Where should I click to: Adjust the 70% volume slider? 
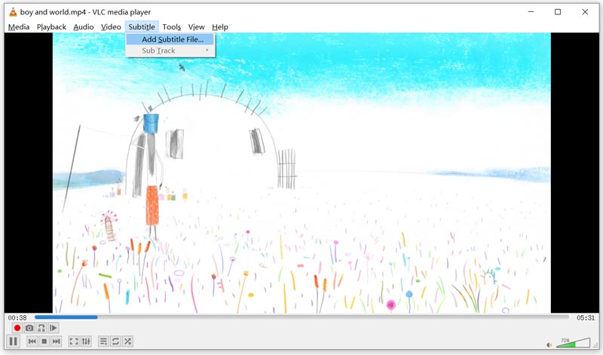(573, 343)
